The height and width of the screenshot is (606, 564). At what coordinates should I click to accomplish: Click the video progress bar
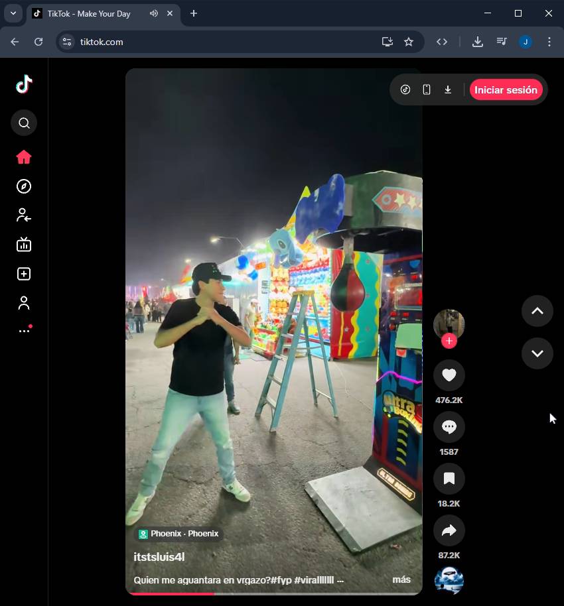click(x=274, y=593)
